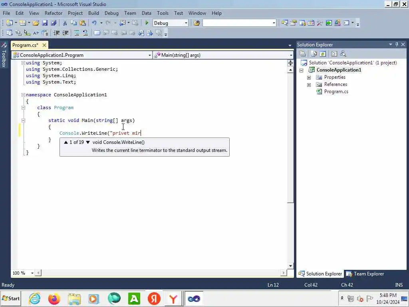Viewport: 409px width, 307px height.
Task: Save Program.cs with the floppy disk icon
Action: (x=45, y=23)
